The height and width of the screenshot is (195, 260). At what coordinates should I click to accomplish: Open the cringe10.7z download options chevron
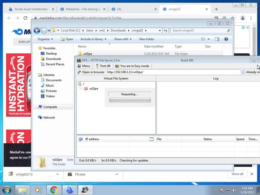coord(58,174)
